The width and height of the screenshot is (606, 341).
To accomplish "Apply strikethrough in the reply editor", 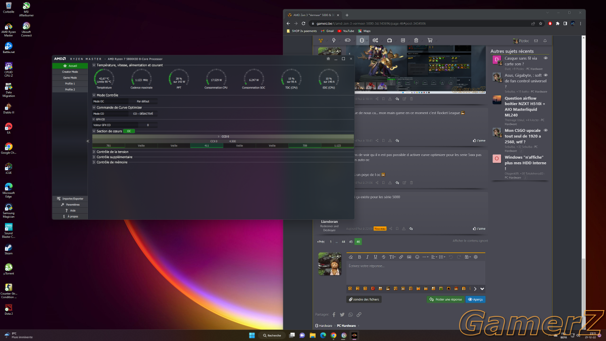I will pyautogui.click(x=383, y=257).
